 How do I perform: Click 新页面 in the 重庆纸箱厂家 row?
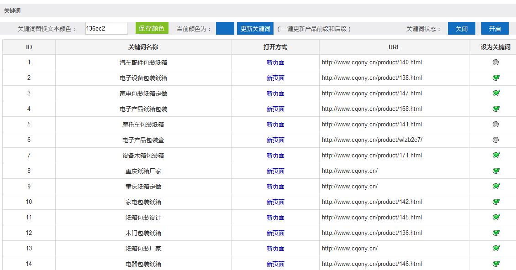coord(275,171)
